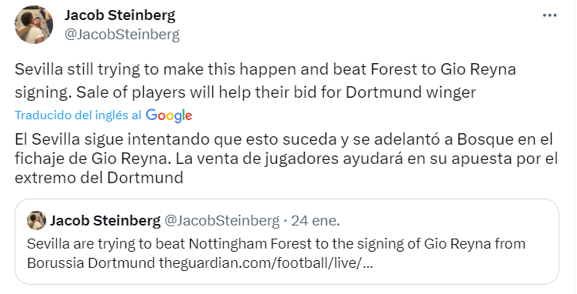Click blank space right of Guardian link in card
Image resolution: width=577 pixels, height=294 pixels.
coord(464,263)
